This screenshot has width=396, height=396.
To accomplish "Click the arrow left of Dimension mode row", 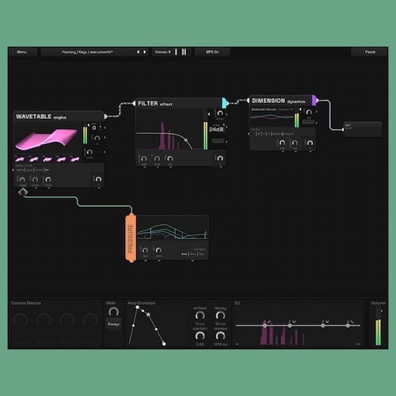I will (x=249, y=134).
